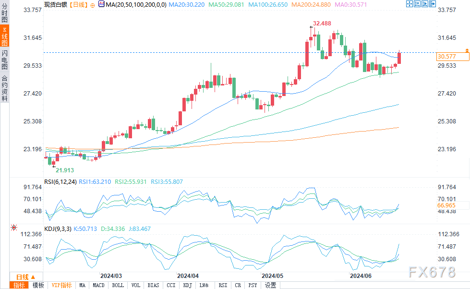Switch to the 闪电图 view
Image resolution: width=470 pixels, height=289 pixels.
[4, 59]
